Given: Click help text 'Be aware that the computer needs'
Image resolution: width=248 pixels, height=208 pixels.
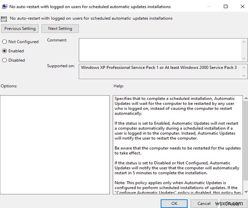Looking at the screenshot, I should click(x=178, y=151).
